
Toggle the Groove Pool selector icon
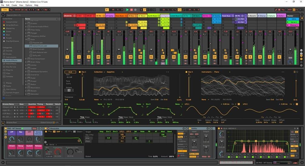click(x=3, y=123)
